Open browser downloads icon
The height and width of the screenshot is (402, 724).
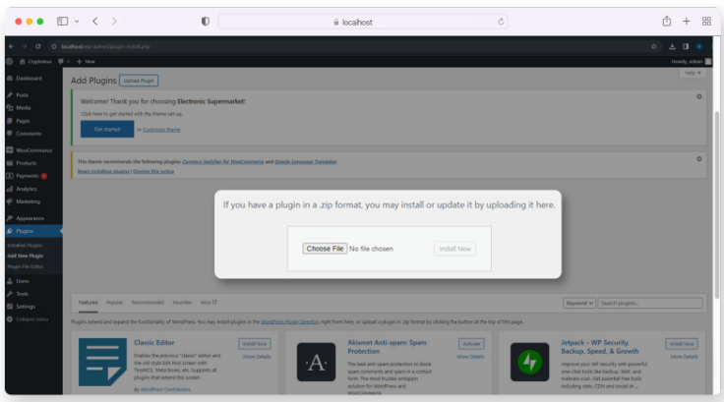672,46
